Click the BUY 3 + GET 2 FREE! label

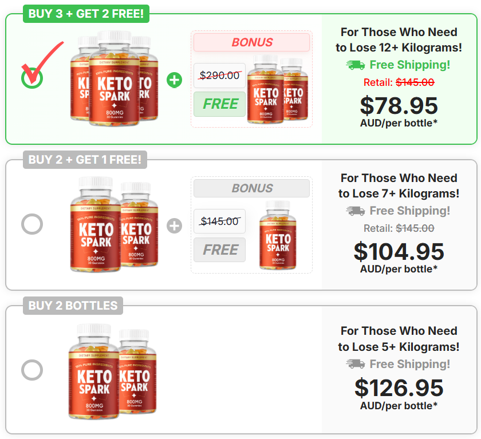coord(86,14)
